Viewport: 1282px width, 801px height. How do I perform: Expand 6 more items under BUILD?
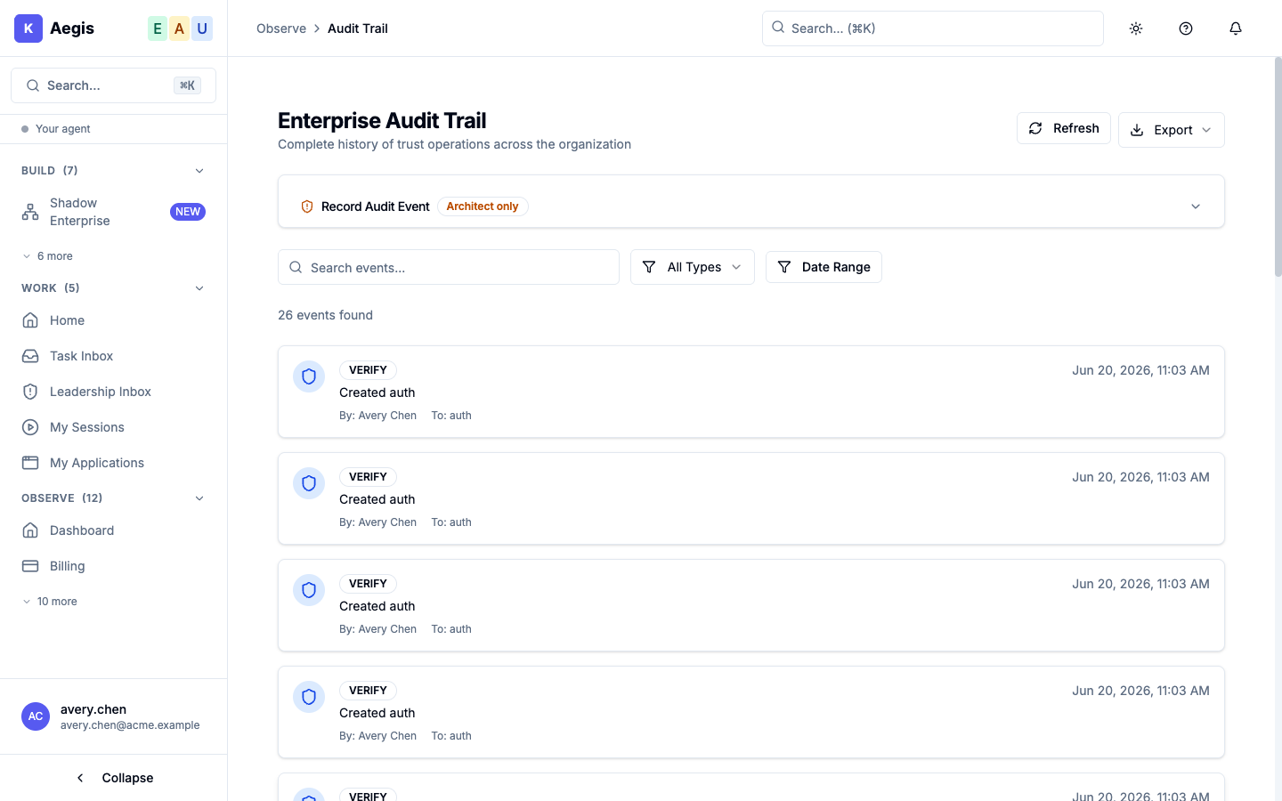pyautogui.click(x=48, y=256)
